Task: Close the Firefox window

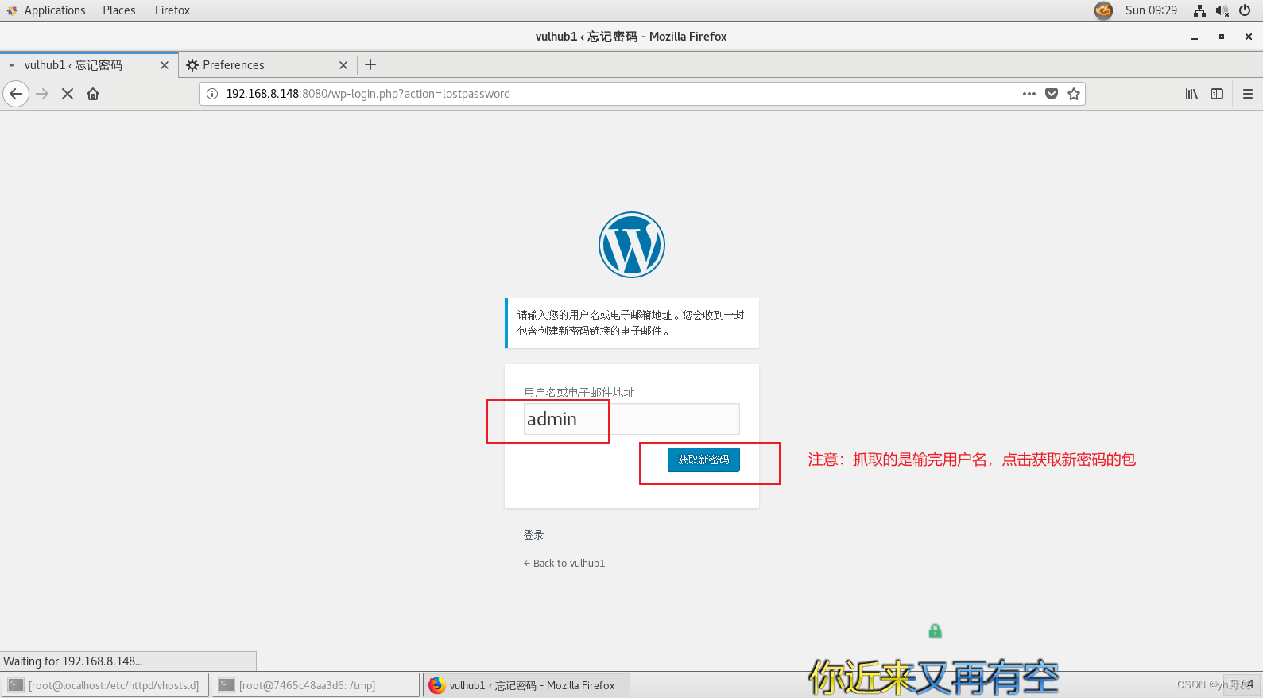Action: 1249,37
